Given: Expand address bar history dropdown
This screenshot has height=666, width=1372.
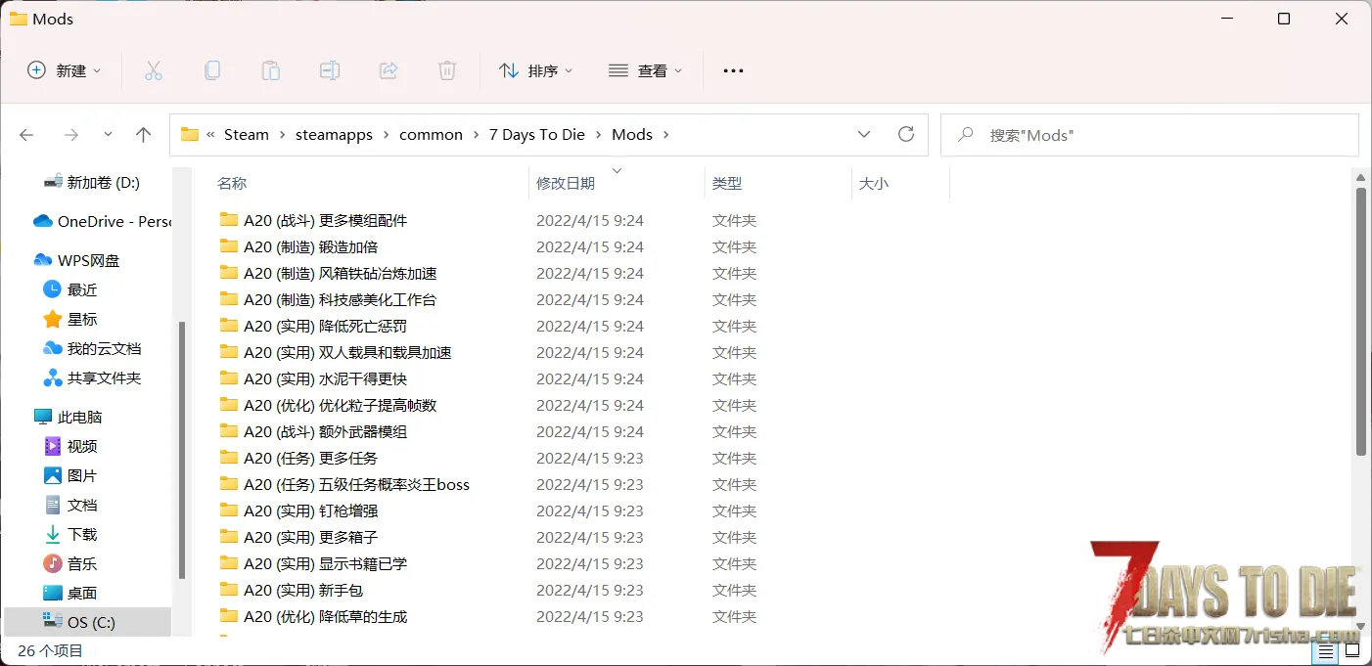Looking at the screenshot, I should click(864, 134).
